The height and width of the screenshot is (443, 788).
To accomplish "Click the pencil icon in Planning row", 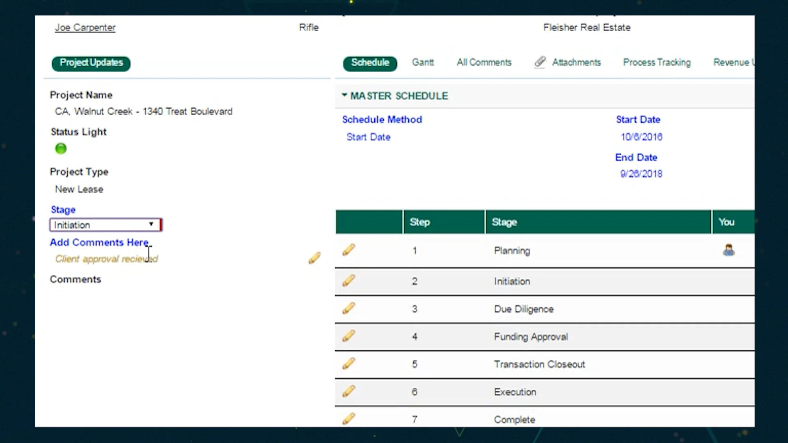I will 349,250.
